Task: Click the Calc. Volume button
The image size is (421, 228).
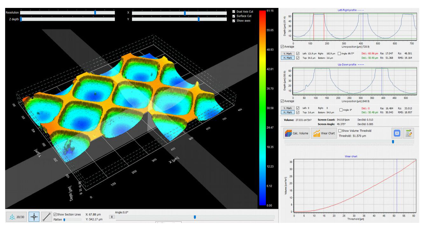Action: (x=296, y=133)
